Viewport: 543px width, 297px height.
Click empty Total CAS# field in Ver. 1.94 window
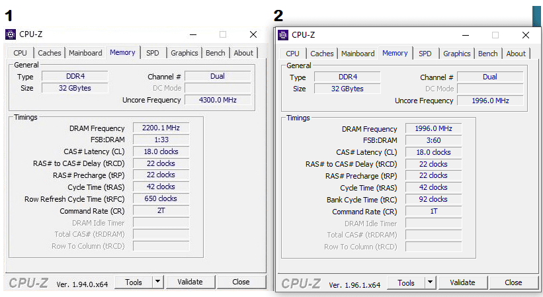tap(161, 234)
